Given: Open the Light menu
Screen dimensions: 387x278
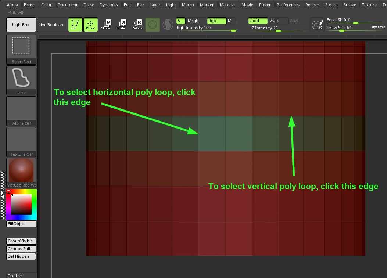Looking at the screenshot, I should click(x=171, y=5).
